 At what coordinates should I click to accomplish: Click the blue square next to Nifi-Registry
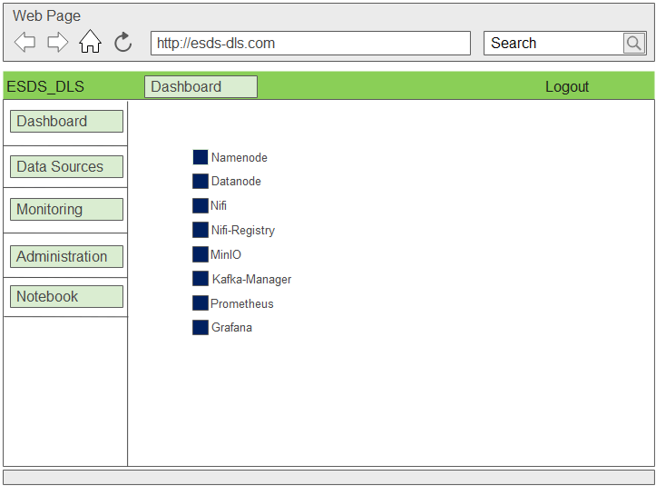click(201, 230)
